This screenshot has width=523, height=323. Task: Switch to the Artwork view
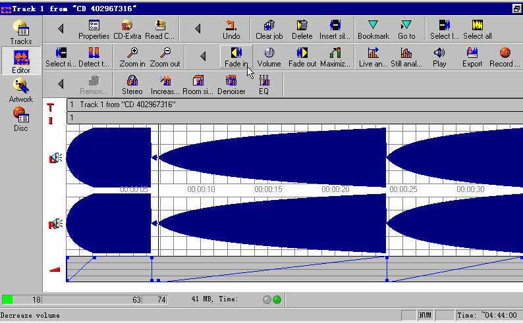click(21, 89)
